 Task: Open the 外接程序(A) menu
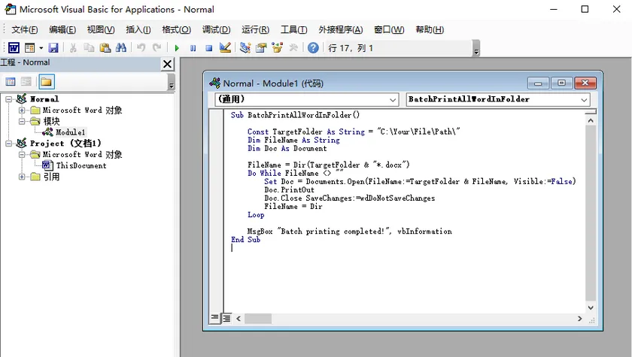(x=341, y=30)
